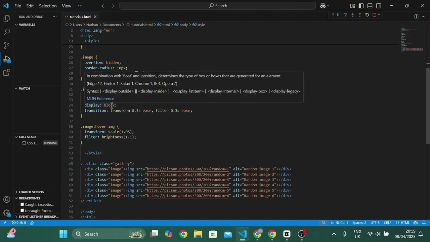Click the body breadcrumb
The image size is (430, 242).
click(183, 25)
